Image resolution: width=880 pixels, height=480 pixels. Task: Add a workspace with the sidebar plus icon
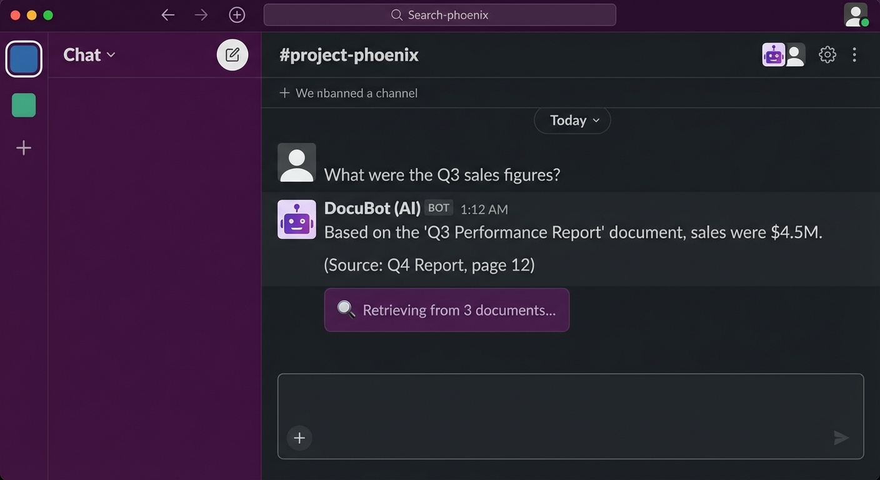coord(23,147)
